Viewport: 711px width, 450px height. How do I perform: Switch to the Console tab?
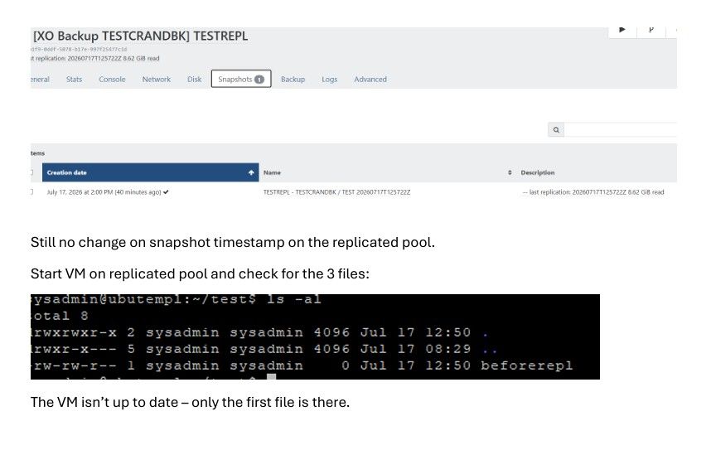pos(112,80)
